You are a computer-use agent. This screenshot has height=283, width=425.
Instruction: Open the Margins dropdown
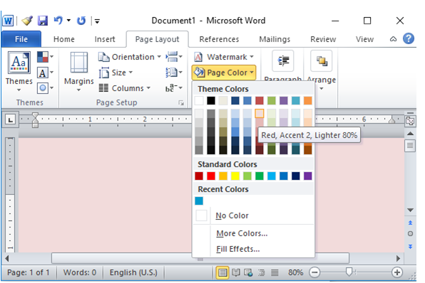point(79,71)
